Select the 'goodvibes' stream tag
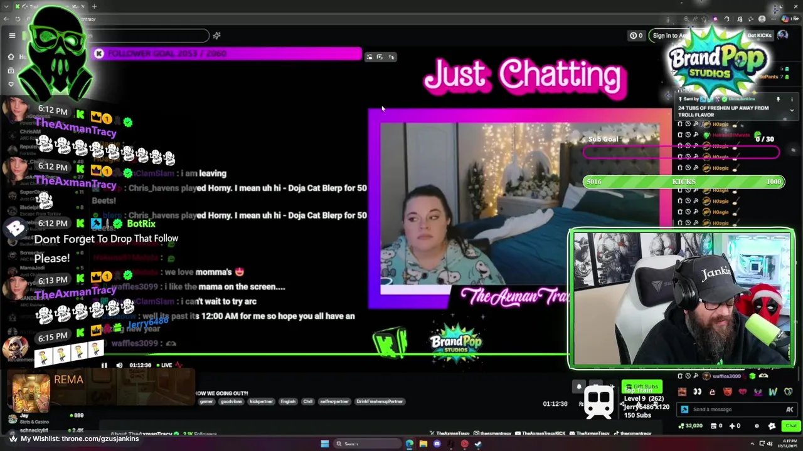This screenshot has width=803, height=451. (231, 402)
